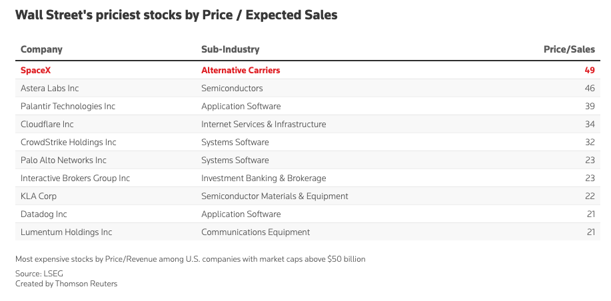The height and width of the screenshot is (301, 611).
Task: Click Internet Services & Infrastructure cell
Action: [263, 125]
